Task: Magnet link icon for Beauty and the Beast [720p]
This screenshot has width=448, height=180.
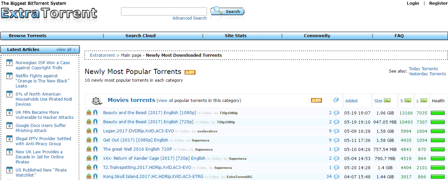Action: [x=95, y=122]
